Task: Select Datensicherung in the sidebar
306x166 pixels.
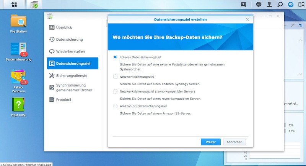Action: coord(73,40)
